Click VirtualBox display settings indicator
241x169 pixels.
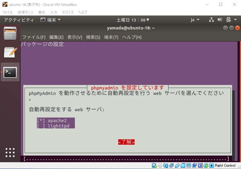coord(189,165)
